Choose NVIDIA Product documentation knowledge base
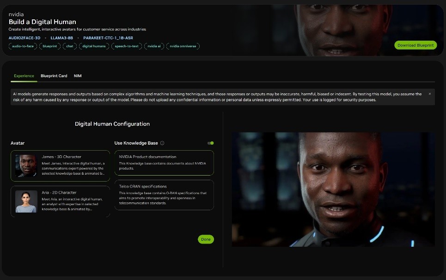This screenshot has height=280, width=446. point(164,163)
